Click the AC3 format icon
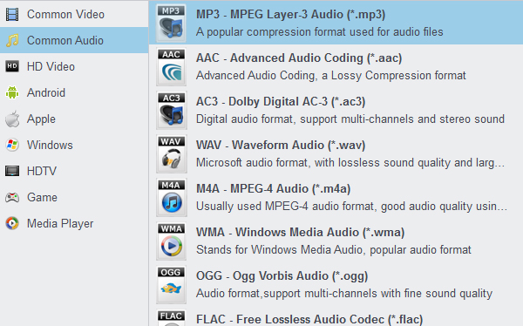Screen dimensions: 523x326 [171, 110]
